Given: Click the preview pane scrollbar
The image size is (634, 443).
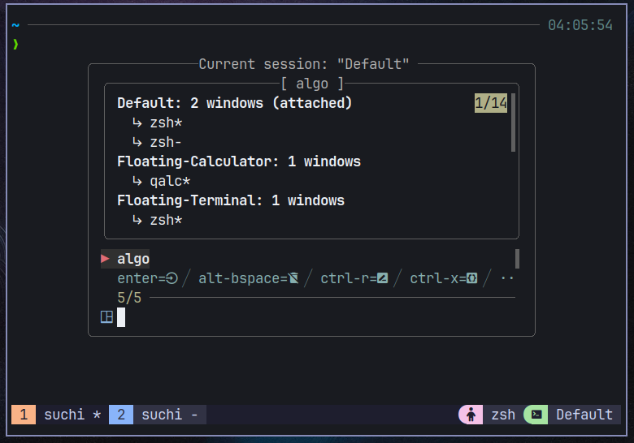Looking at the screenshot, I should tap(513, 123).
